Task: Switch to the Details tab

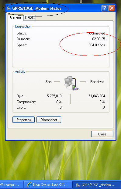Action: click(30, 18)
